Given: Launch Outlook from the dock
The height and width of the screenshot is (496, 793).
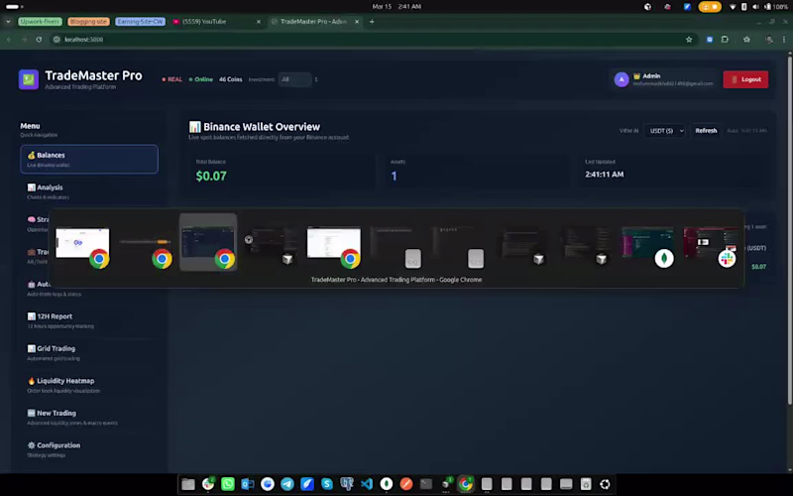Looking at the screenshot, I should pos(247,484).
